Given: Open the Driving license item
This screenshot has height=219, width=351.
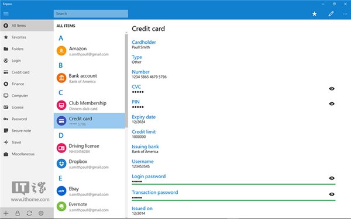Looking at the screenshot, I should [x=90, y=148].
